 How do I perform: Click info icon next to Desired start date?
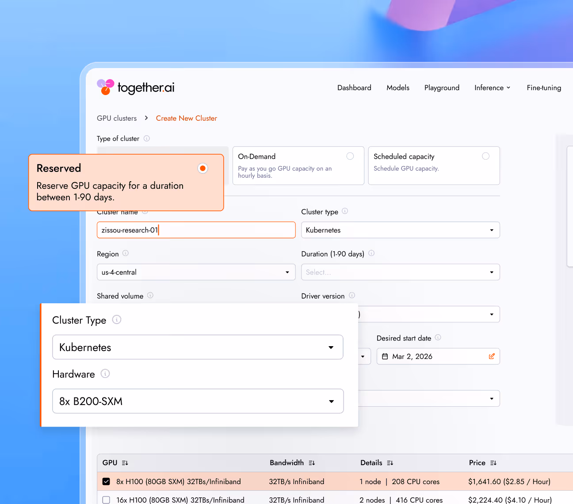point(438,337)
